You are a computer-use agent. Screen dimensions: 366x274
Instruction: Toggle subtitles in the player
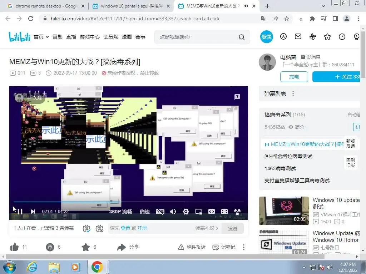tap(160, 212)
